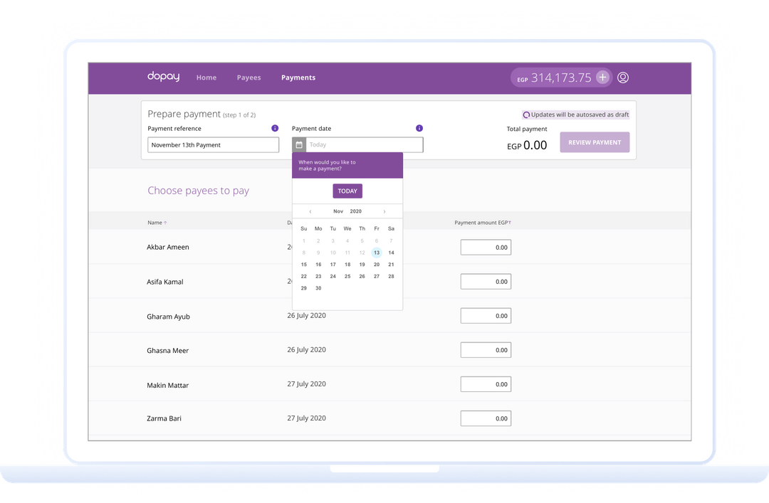Click the info icon beside Payment reference
The width and height of the screenshot is (769, 503).
pos(275,128)
